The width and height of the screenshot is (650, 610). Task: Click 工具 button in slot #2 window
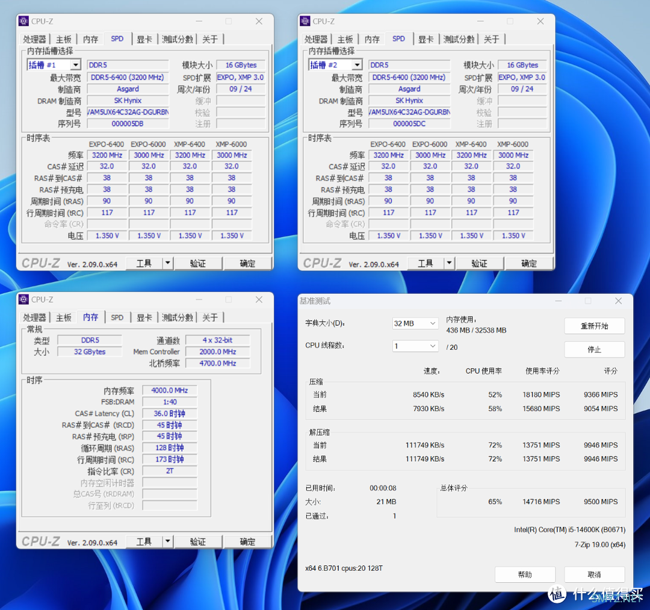click(x=426, y=263)
